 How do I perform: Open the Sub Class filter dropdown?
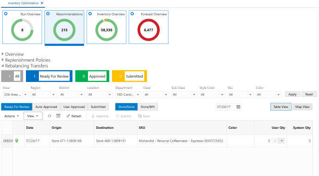(194, 94)
